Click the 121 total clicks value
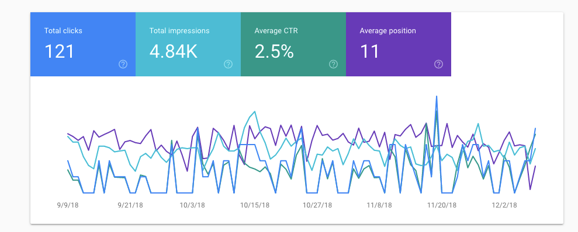578x232 pixels. tap(60, 51)
